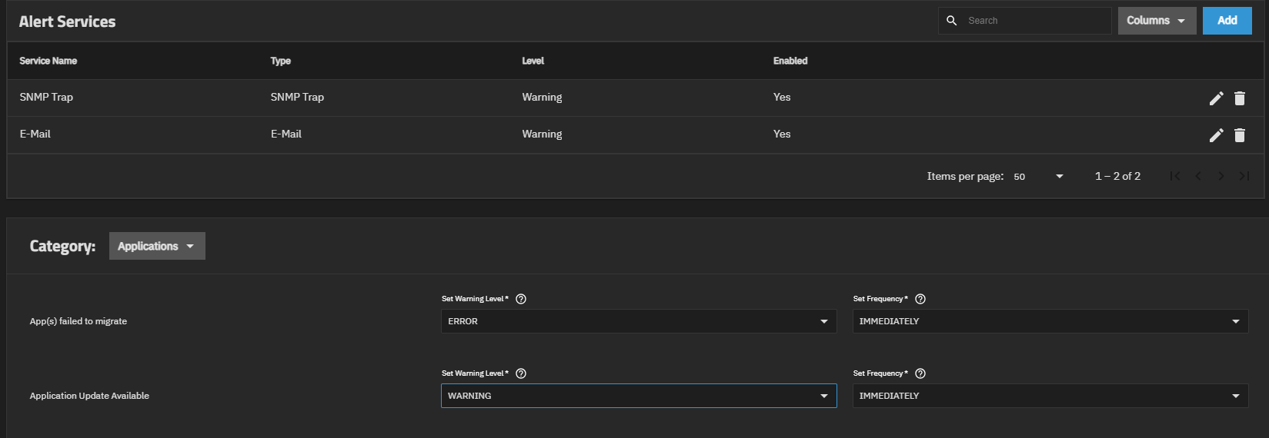Sort by Service Name column
This screenshot has height=438, width=1269.
pos(48,61)
